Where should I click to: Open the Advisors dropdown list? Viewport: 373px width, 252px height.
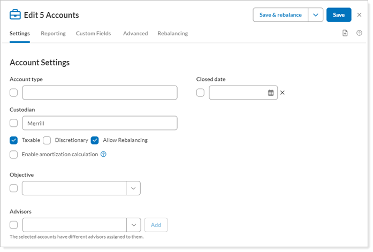[133, 225]
